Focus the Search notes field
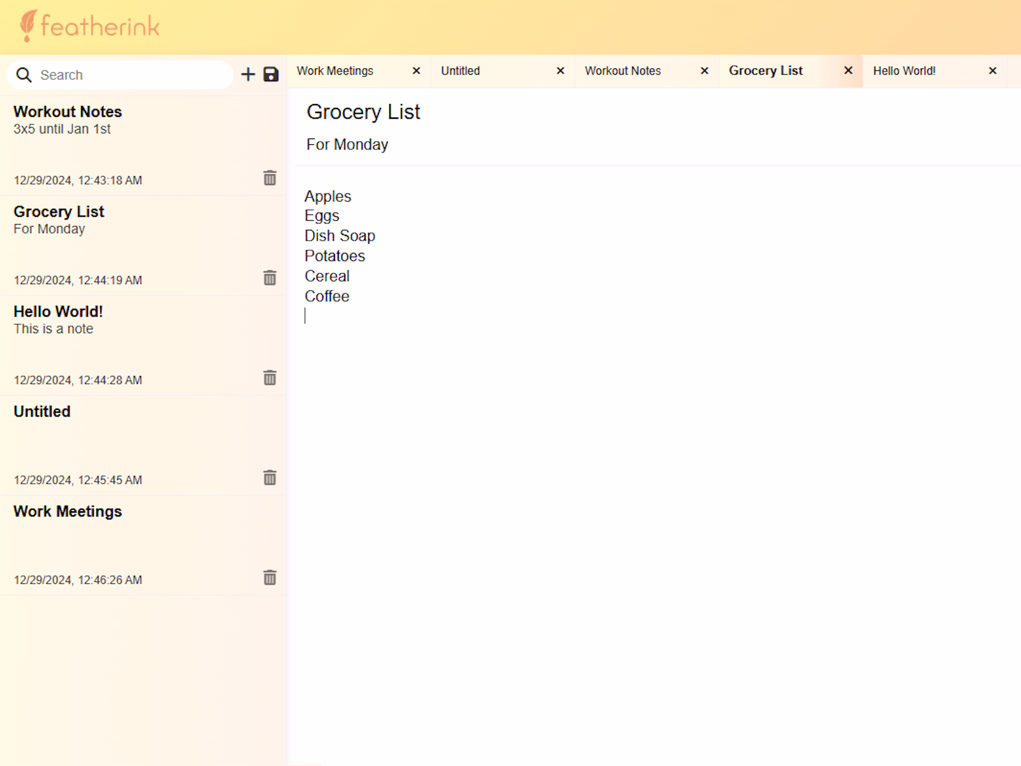The width and height of the screenshot is (1021, 766). [x=128, y=75]
